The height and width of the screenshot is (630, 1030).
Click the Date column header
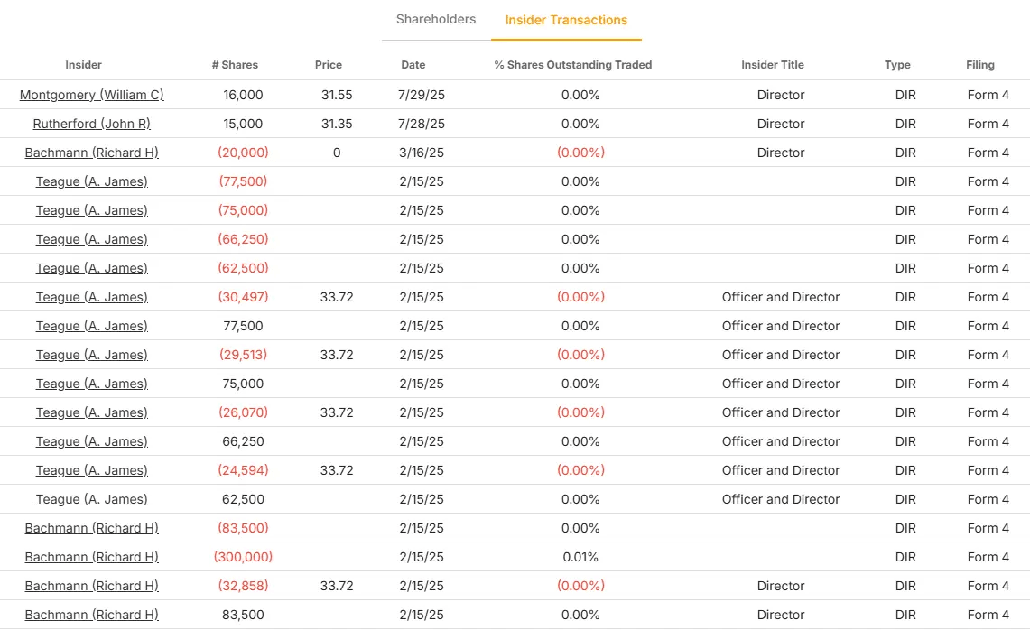[x=413, y=65]
